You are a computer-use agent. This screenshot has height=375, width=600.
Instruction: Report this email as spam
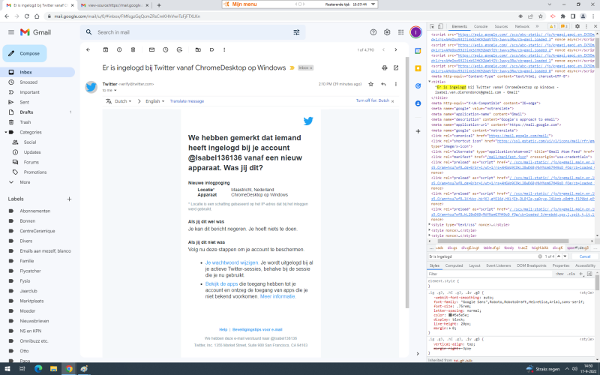pos(119,49)
